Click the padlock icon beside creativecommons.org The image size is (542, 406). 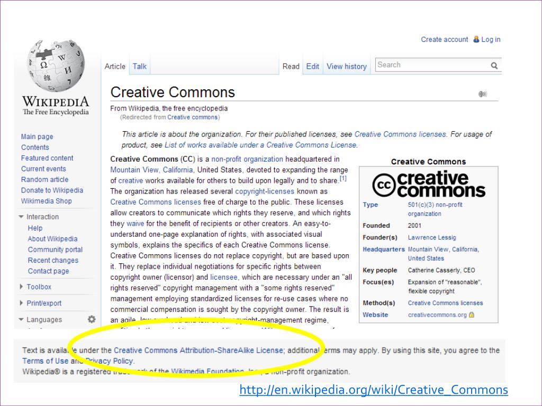pyautogui.click(x=472, y=315)
